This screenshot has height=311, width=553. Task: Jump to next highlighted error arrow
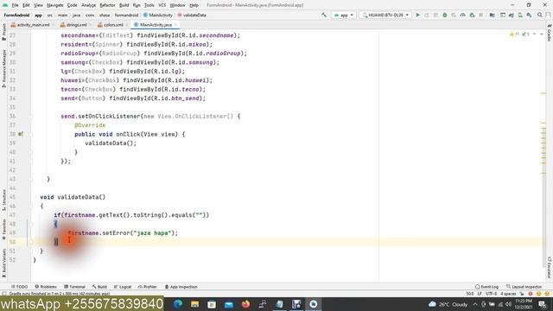[x=542, y=35]
